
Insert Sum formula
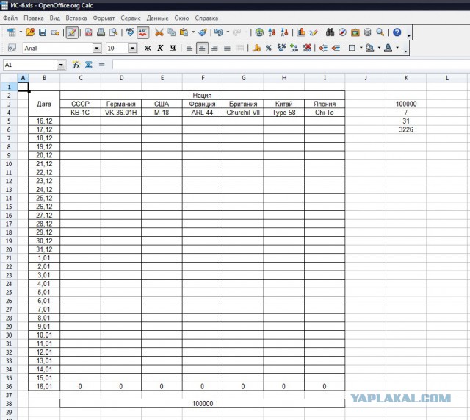coord(89,65)
